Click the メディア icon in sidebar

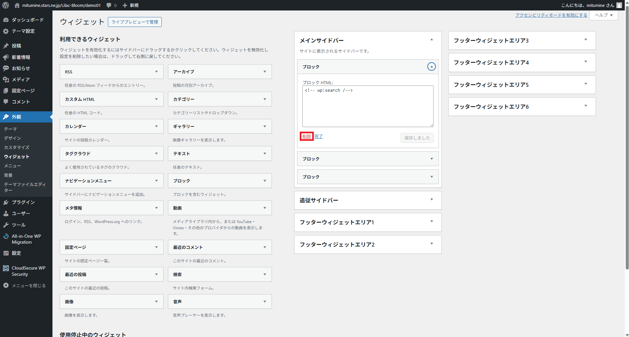(x=6, y=80)
